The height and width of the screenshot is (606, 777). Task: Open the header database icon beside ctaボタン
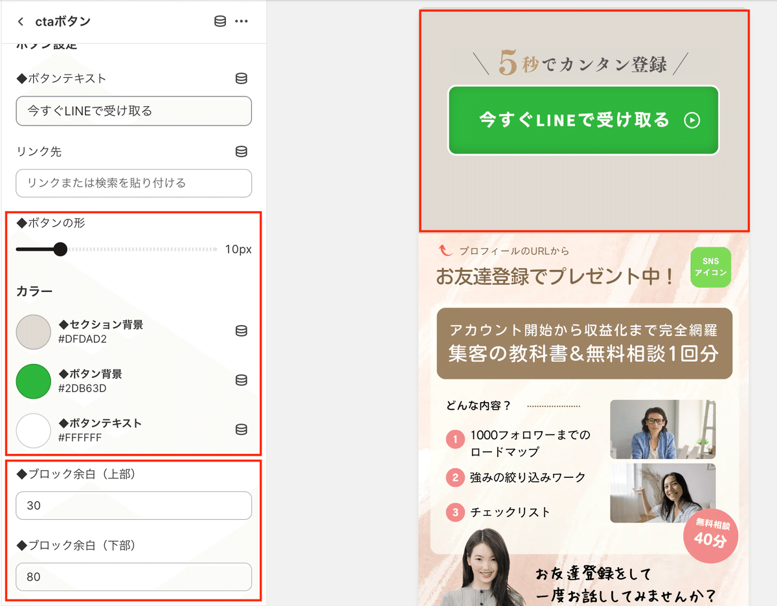220,21
